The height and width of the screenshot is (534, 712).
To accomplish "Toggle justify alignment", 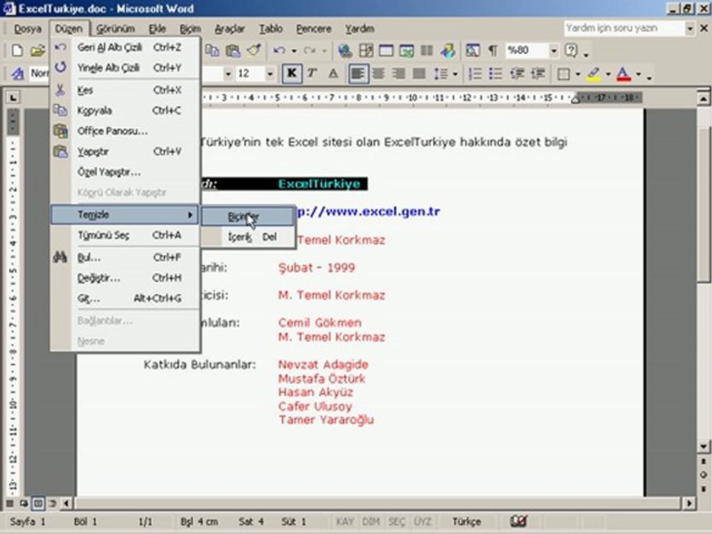I will tap(418, 73).
